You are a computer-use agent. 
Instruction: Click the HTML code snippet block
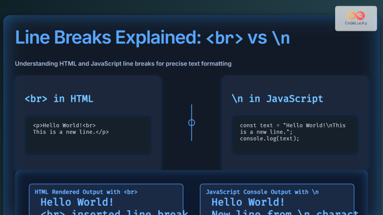(x=88, y=135)
